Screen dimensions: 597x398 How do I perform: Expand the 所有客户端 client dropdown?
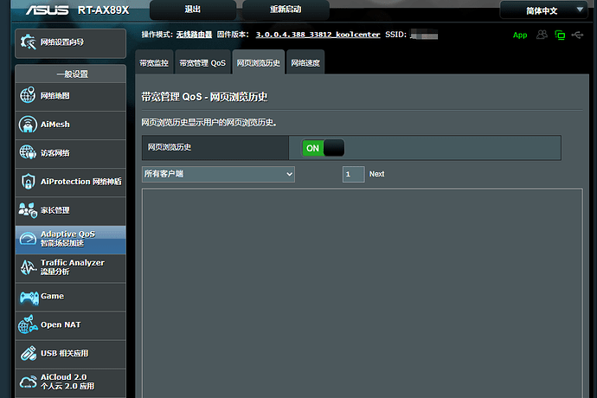pyautogui.click(x=218, y=174)
